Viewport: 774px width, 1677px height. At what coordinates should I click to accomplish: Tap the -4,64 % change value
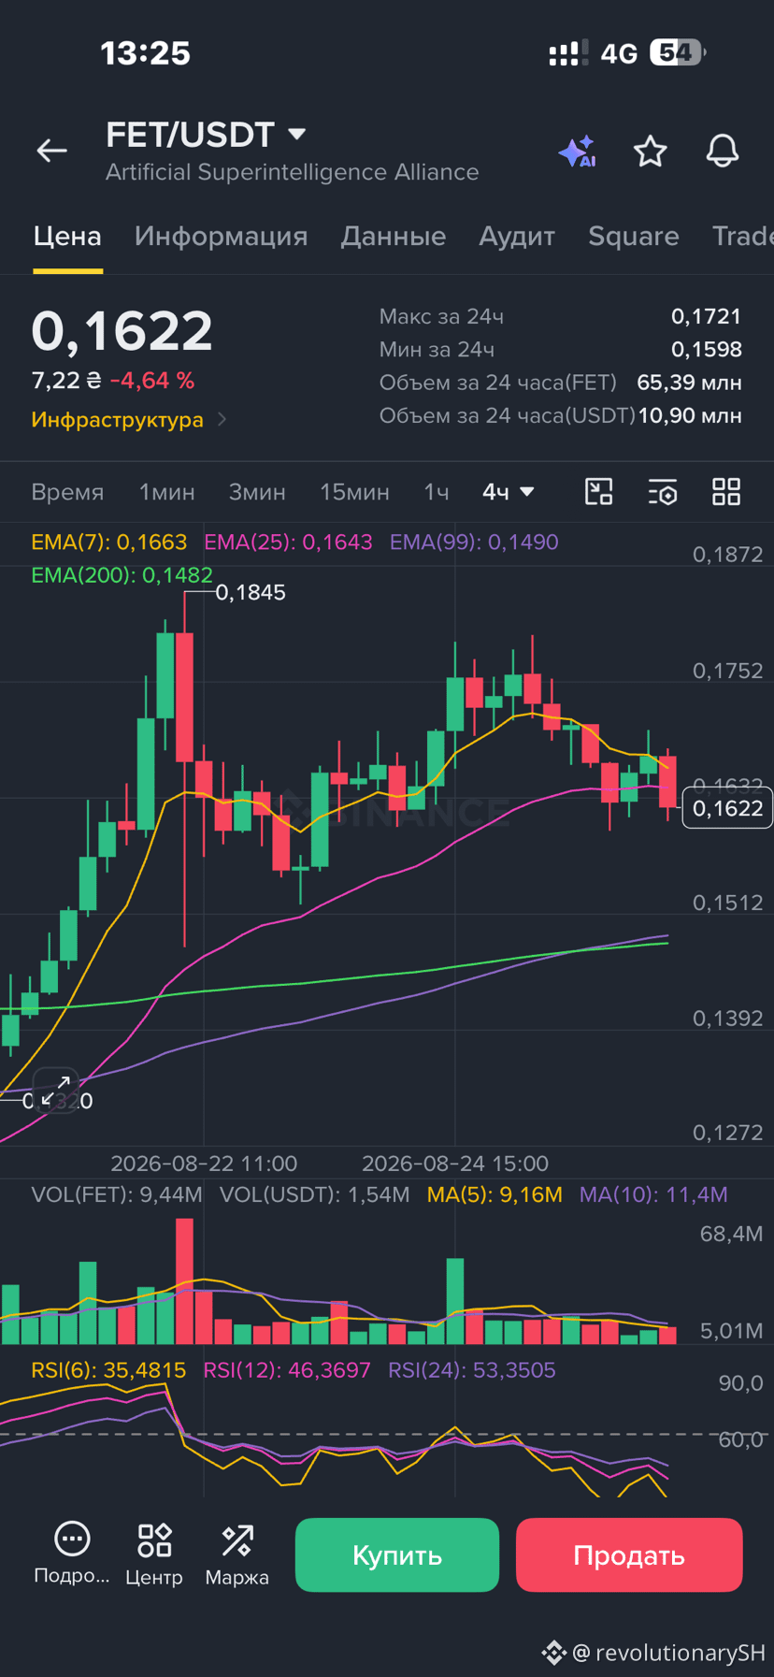[152, 381]
